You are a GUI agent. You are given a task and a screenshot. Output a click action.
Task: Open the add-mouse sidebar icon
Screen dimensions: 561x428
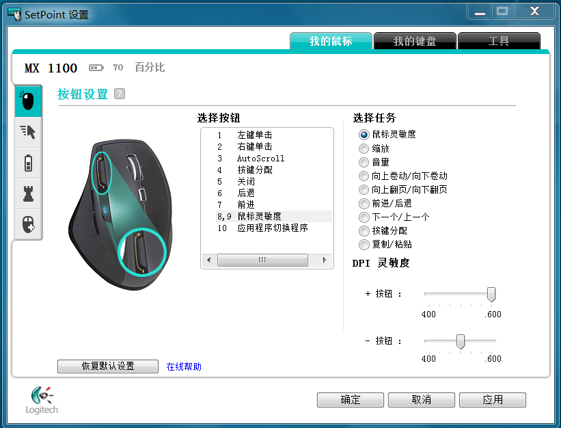pos(28,224)
